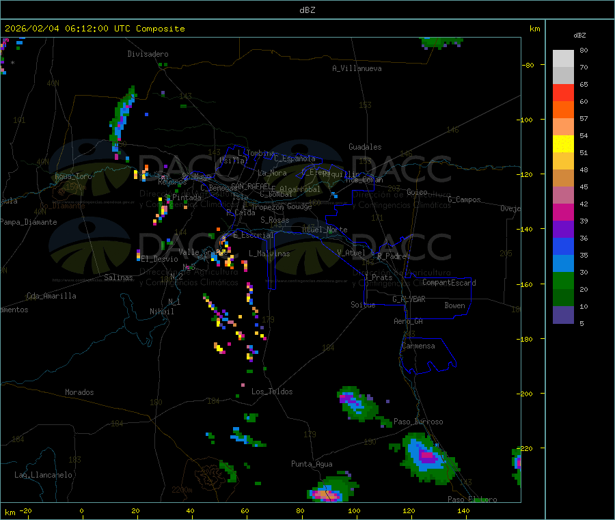Pick the slate purple 5 dBZ swatch
Image resolution: width=615 pixels, height=520 pixels.
click(x=563, y=315)
